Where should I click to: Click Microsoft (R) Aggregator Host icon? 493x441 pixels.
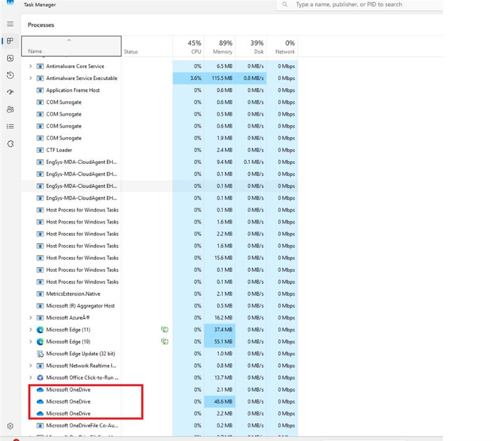40,306
